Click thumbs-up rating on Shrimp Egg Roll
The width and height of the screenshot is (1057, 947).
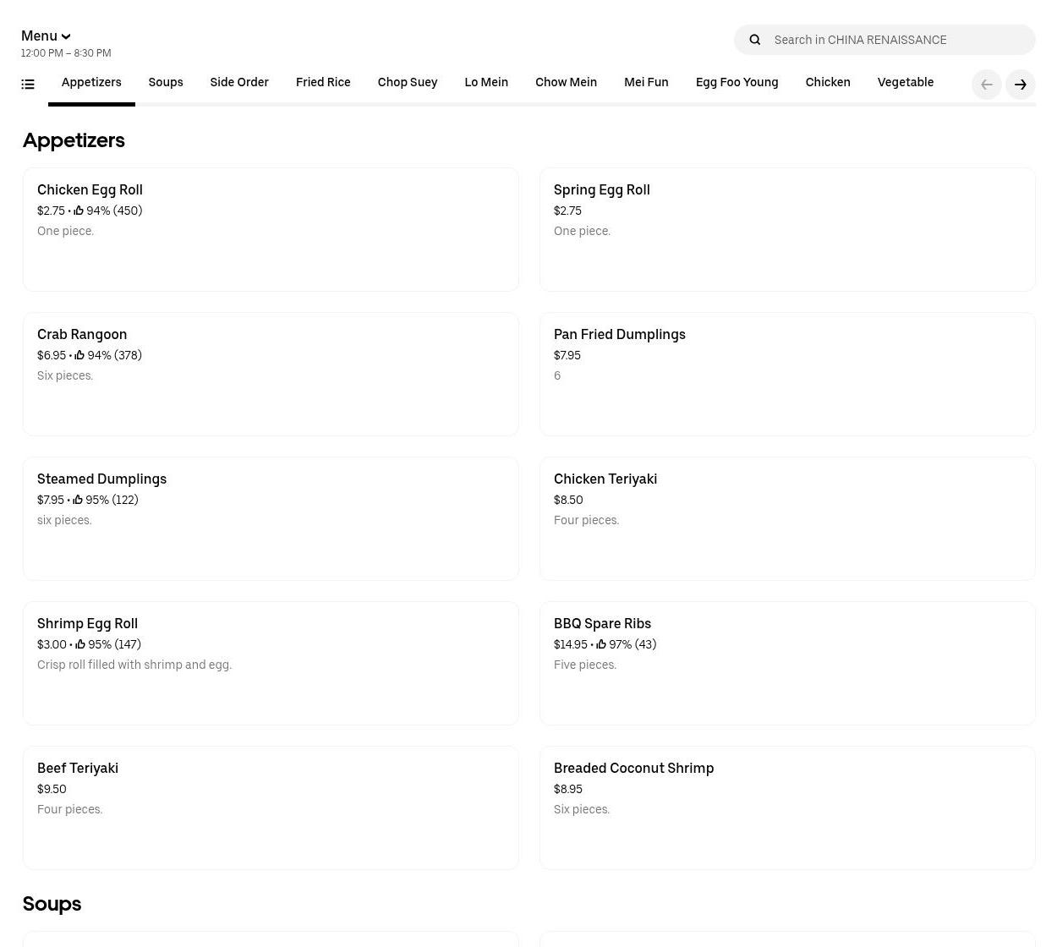[x=80, y=644]
